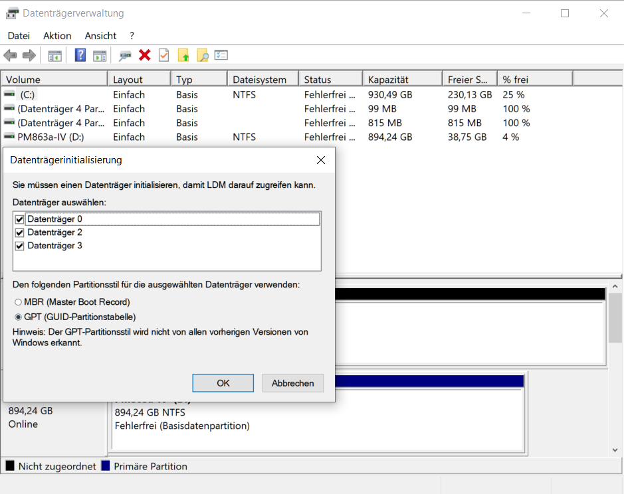The width and height of the screenshot is (624, 494).
Task: Sort by Layout column header
Action: [x=140, y=79]
